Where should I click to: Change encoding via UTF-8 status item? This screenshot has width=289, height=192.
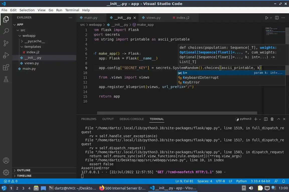click(x=220, y=181)
